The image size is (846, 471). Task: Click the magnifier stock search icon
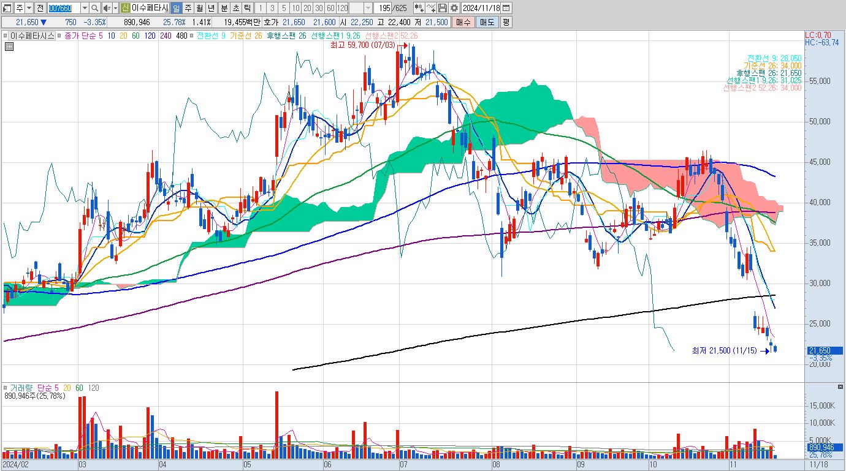(x=95, y=8)
